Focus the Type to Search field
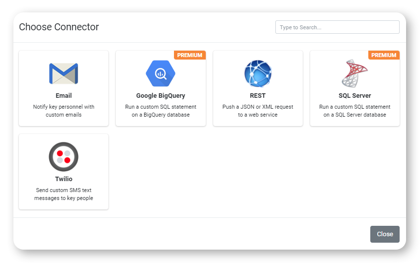 tap(337, 27)
